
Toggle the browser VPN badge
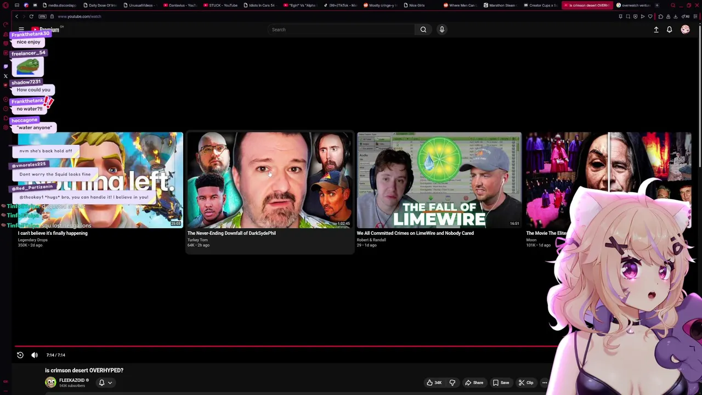point(42,16)
